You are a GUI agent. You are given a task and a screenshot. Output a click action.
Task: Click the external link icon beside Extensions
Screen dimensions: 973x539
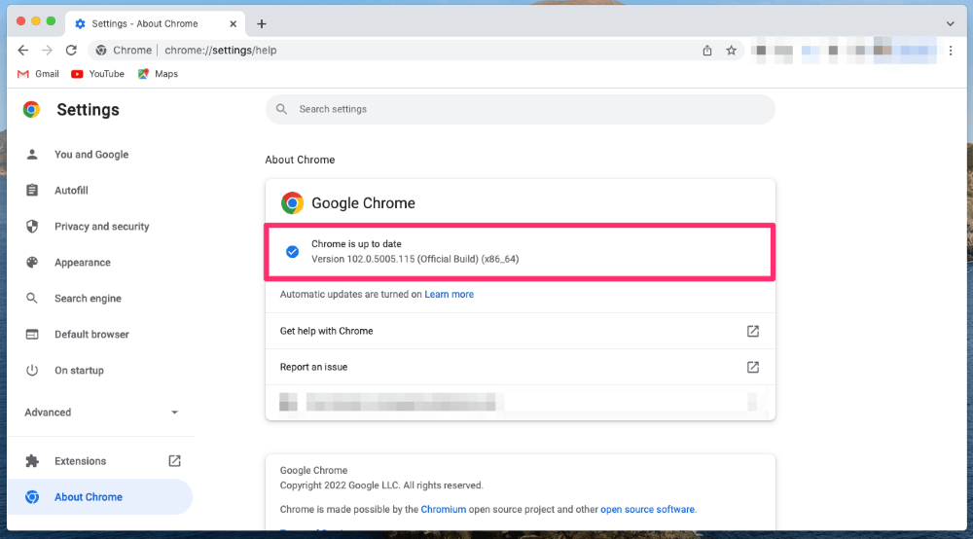point(174,461)
